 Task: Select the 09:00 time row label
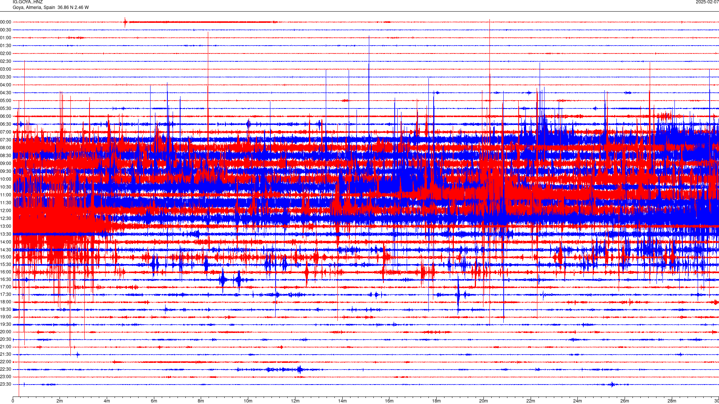[6, 163]
